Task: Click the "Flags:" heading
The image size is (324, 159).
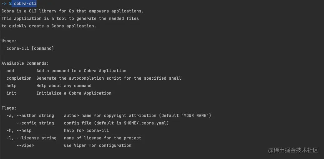Action: coord(9,108)
